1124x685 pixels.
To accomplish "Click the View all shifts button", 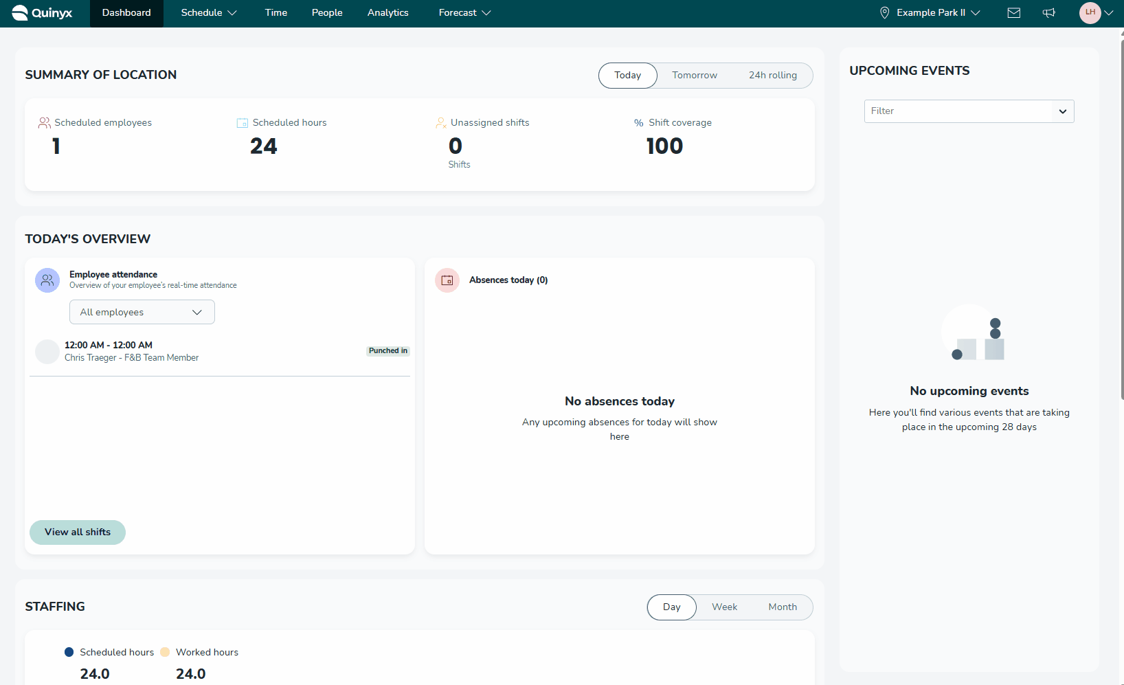I will (x=78, y=532).
